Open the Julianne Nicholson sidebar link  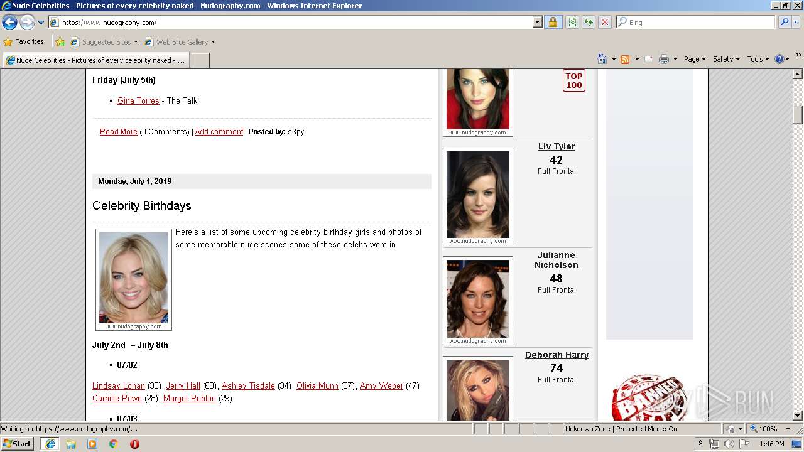tap(556, 260)
